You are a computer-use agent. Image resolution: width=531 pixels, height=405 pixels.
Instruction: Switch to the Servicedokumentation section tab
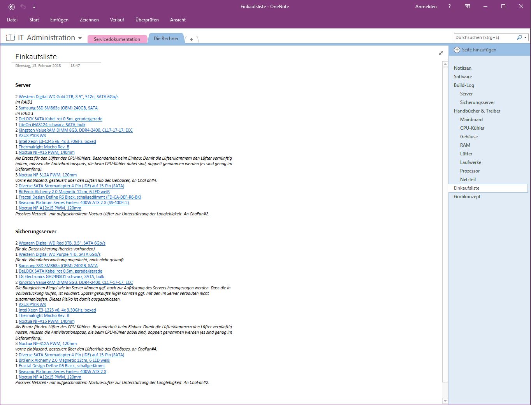click(x=117, y=39)
